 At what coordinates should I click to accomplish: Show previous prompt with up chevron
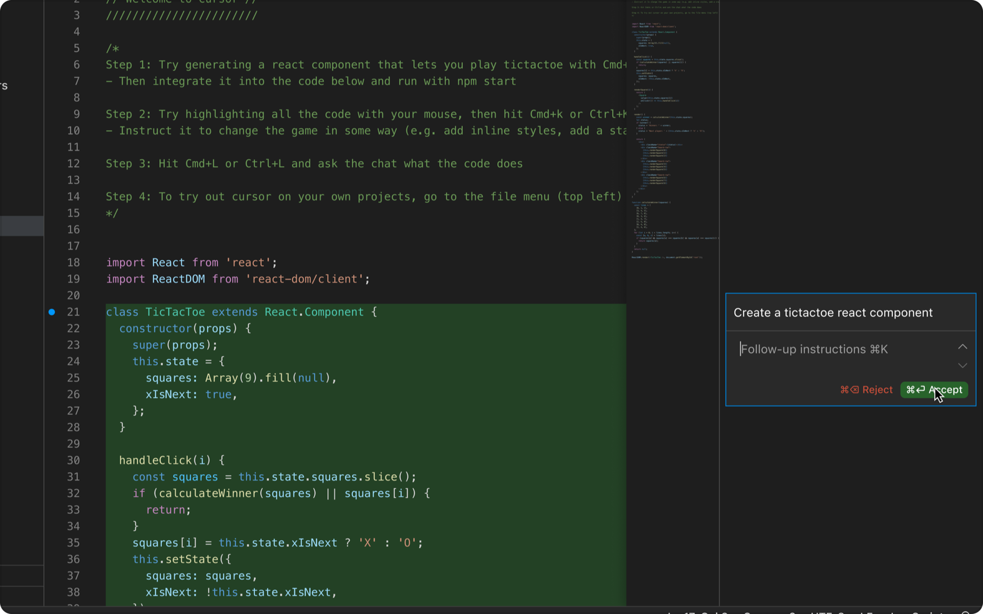click(x=963, y=347)
